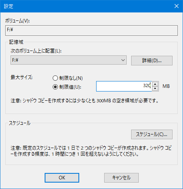This screenshot has width=183, height=189.
Task: Close the 設定 dialog with the X
Action: (x=177, y=6)
